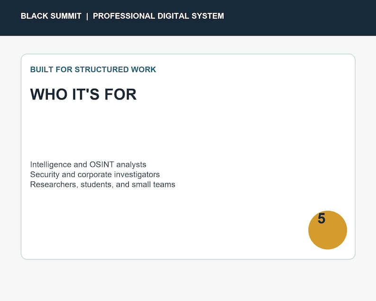The height and width of the screenshot is (301, 376).
Task: Select the line Security and corporate investigators
Action: pos(95,174)
